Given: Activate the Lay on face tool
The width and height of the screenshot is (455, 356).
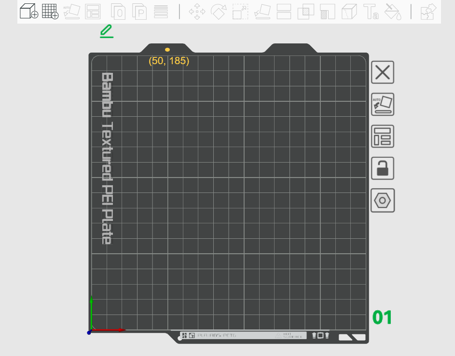Looking at the screenshot, I should 262,11.
